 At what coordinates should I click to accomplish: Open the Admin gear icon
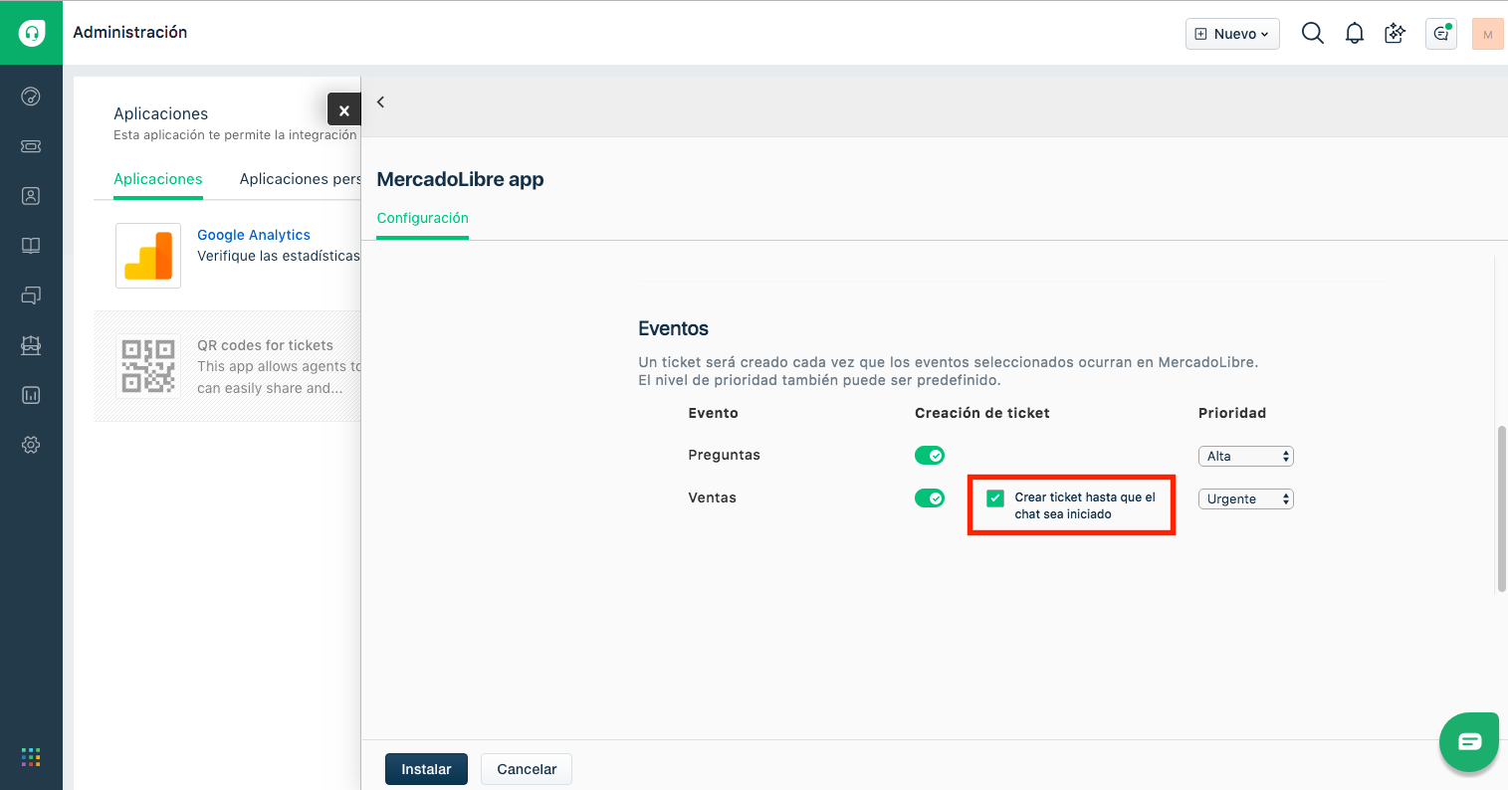(31, 445)
